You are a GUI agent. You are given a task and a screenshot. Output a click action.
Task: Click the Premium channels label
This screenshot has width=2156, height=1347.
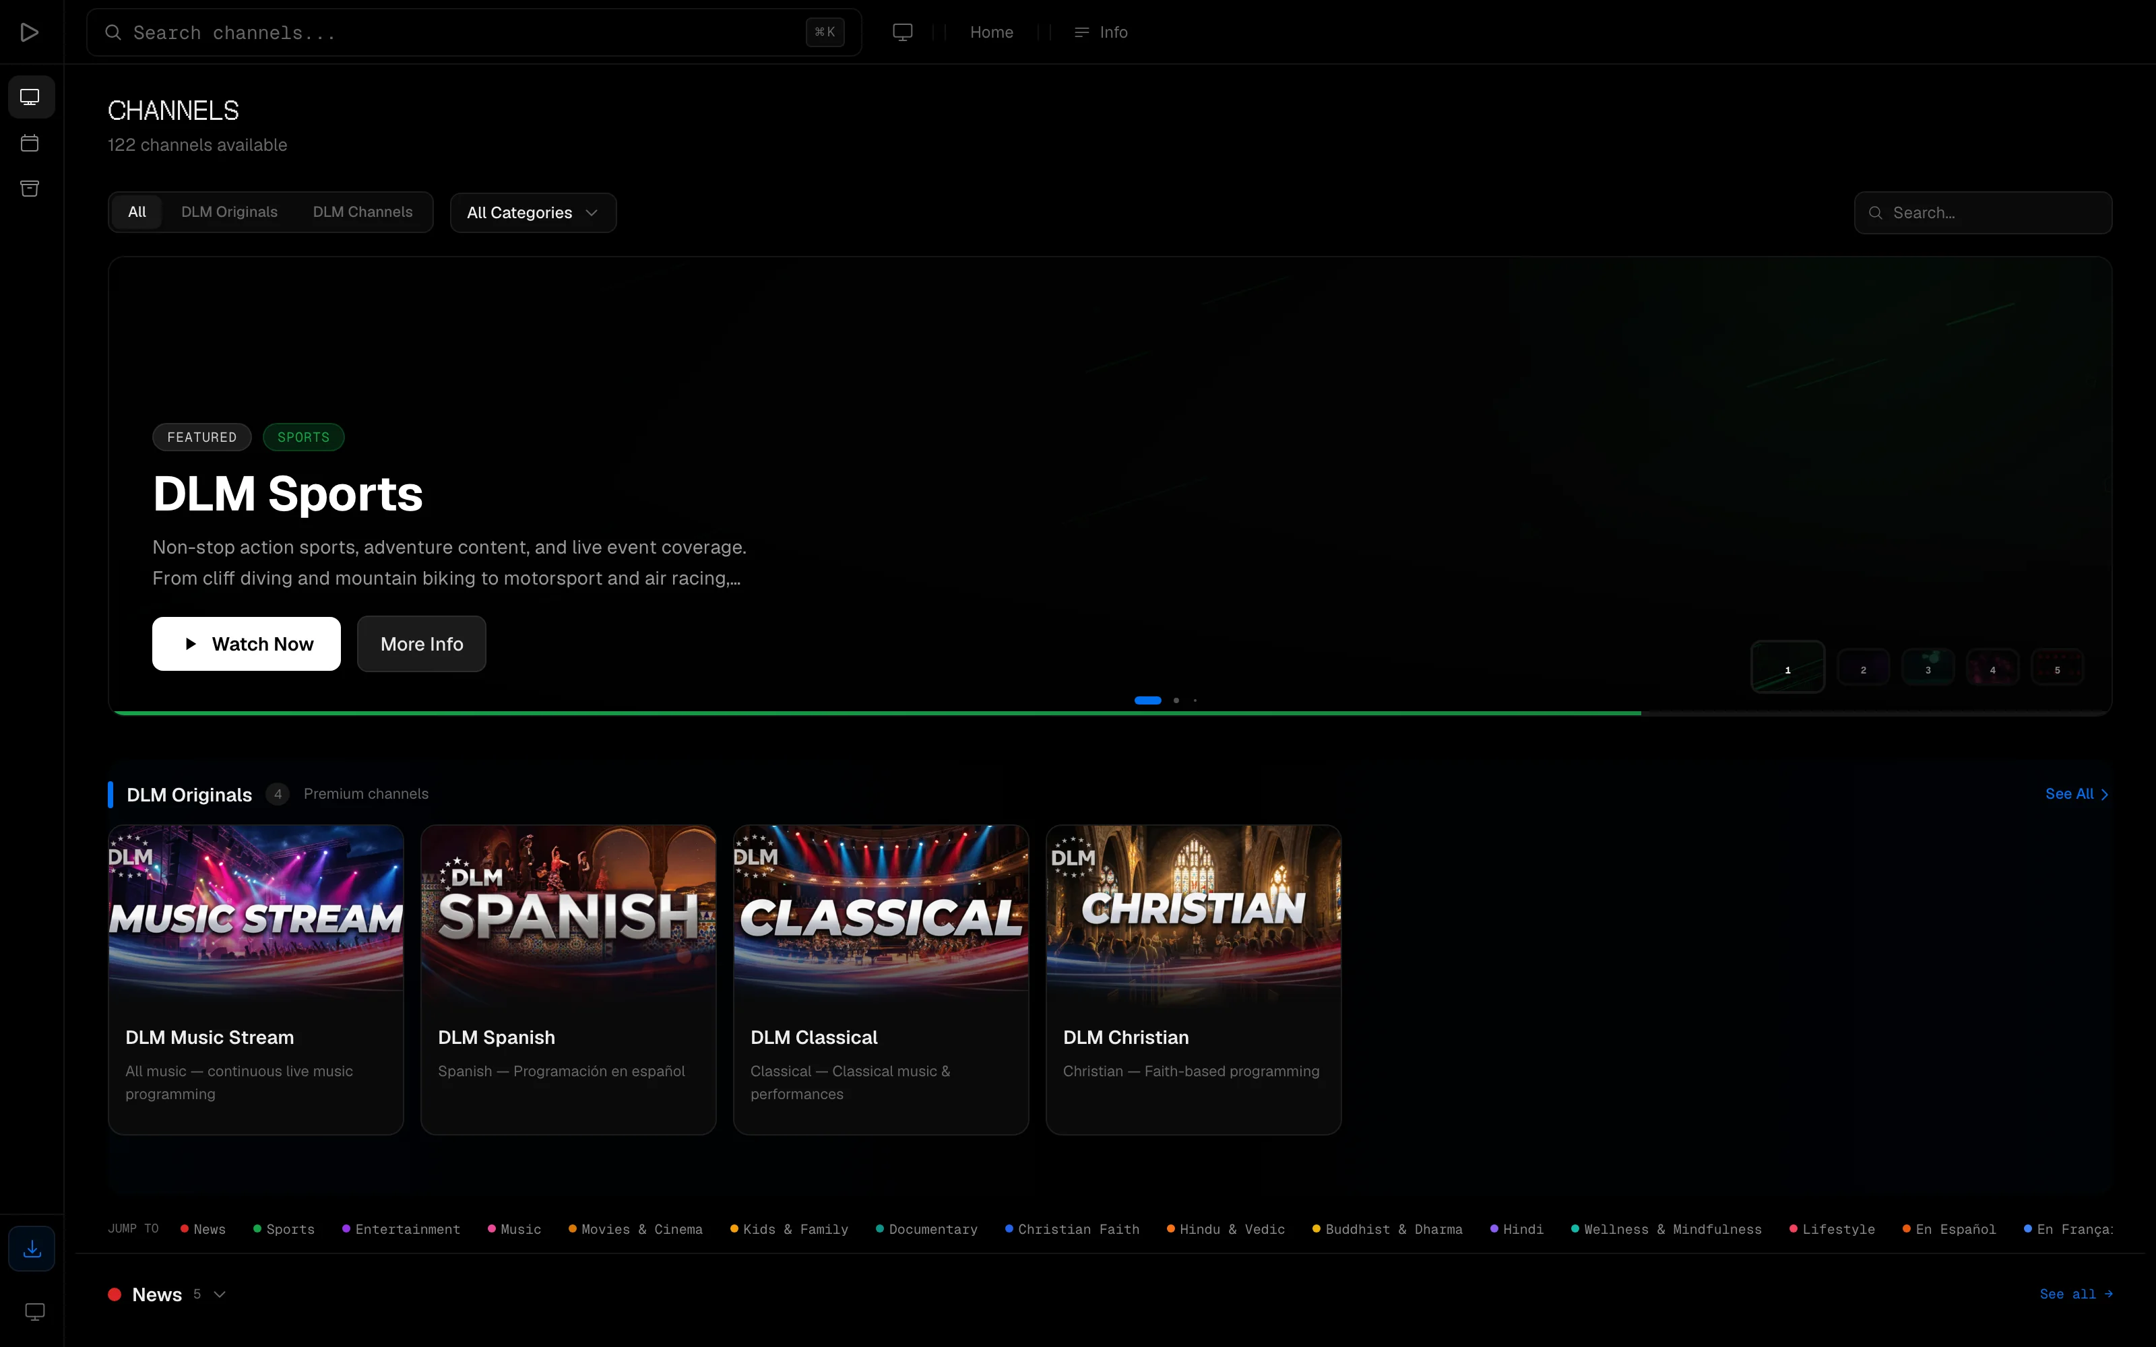(366, 794)
